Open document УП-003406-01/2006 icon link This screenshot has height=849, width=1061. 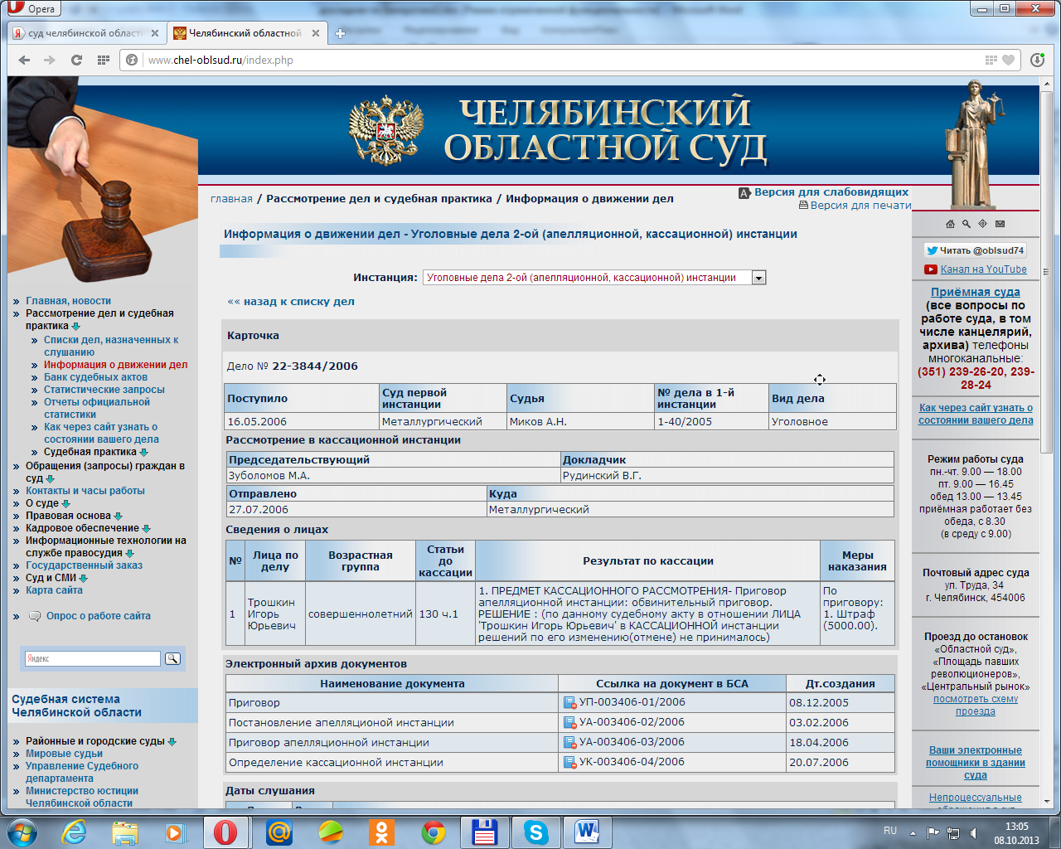click(x=569, y=703)
